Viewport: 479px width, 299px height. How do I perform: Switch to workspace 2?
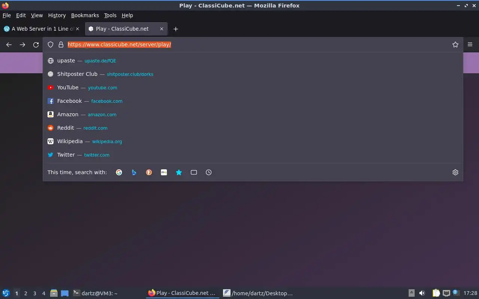coord(25,293)
